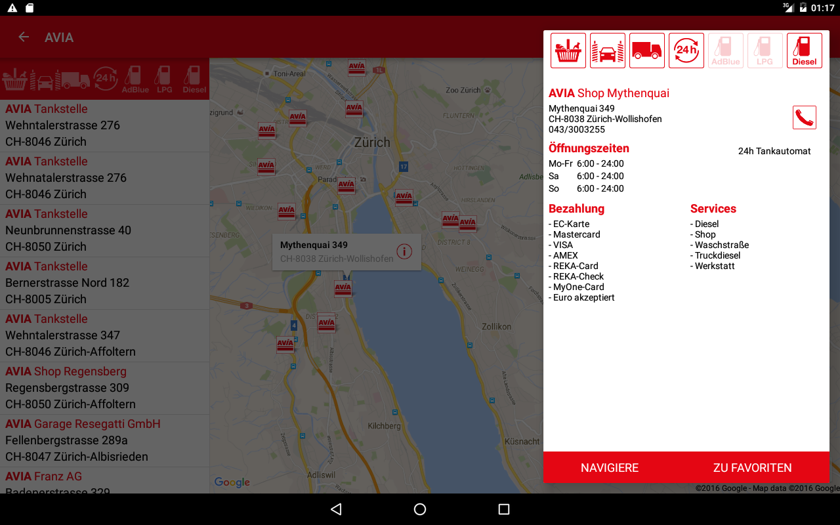Tap MyOne-Card in the payment list
840x525 pixels.
[576, 287]
